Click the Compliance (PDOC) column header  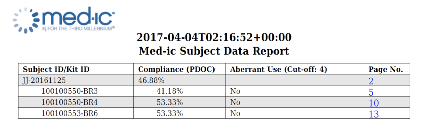tap(176, 69)
